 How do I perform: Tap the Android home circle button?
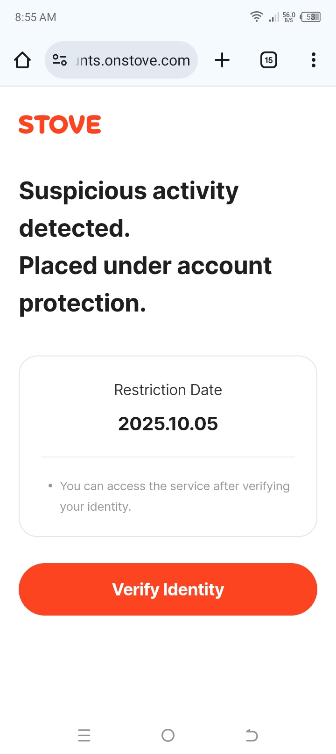tap(168, 735)
